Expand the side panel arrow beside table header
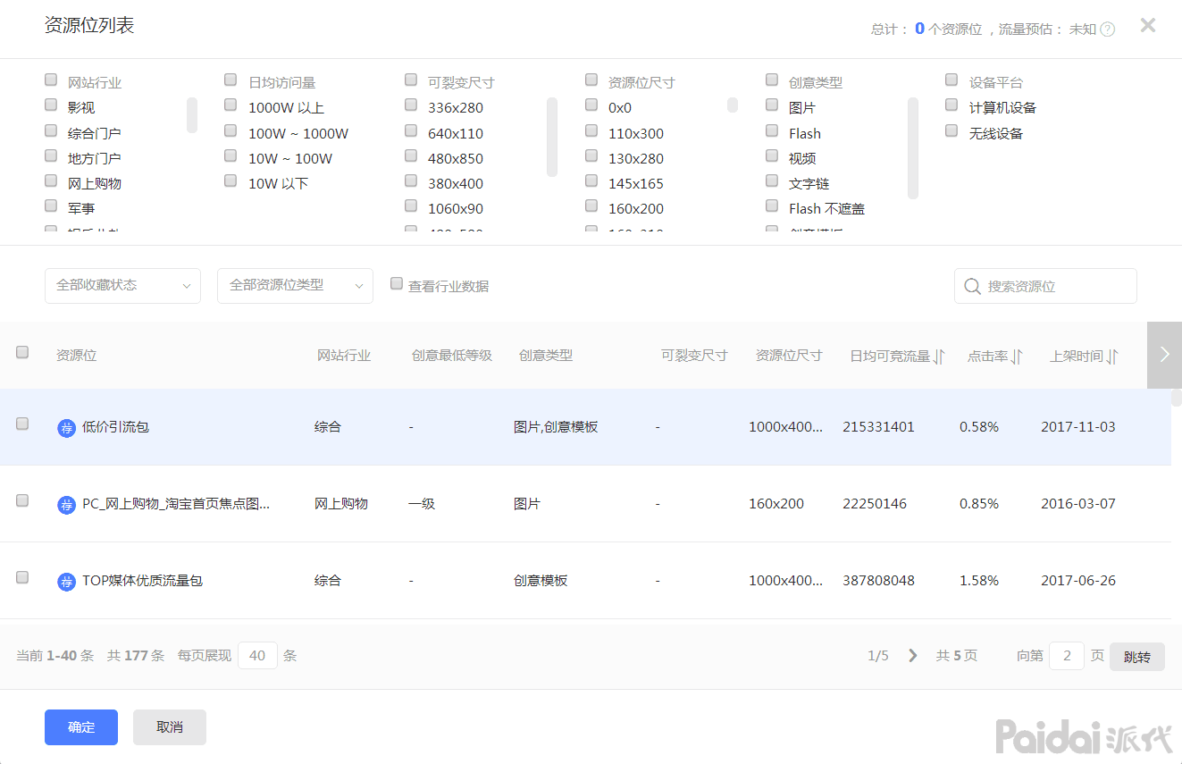The width and height of the screenshot is (1182, 764). click(1164, 355)
